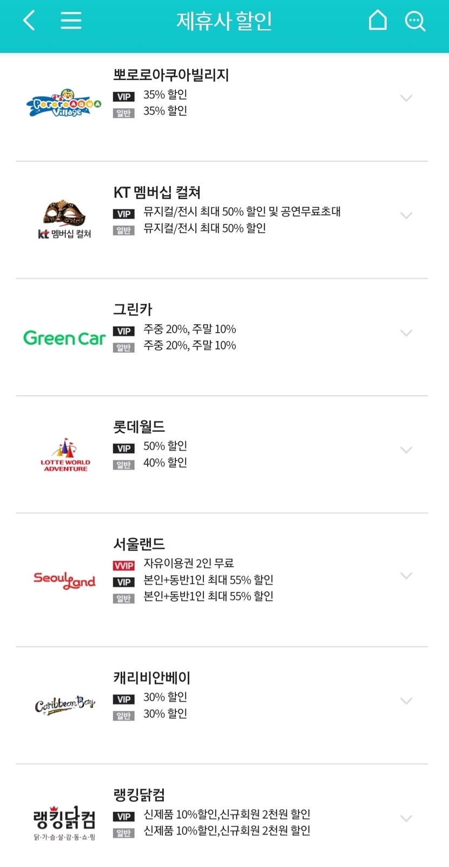The image size is (449, 867).
Task: Tap the Seoul Land logo
Action: pyautogui.click(x=64, y=580)
